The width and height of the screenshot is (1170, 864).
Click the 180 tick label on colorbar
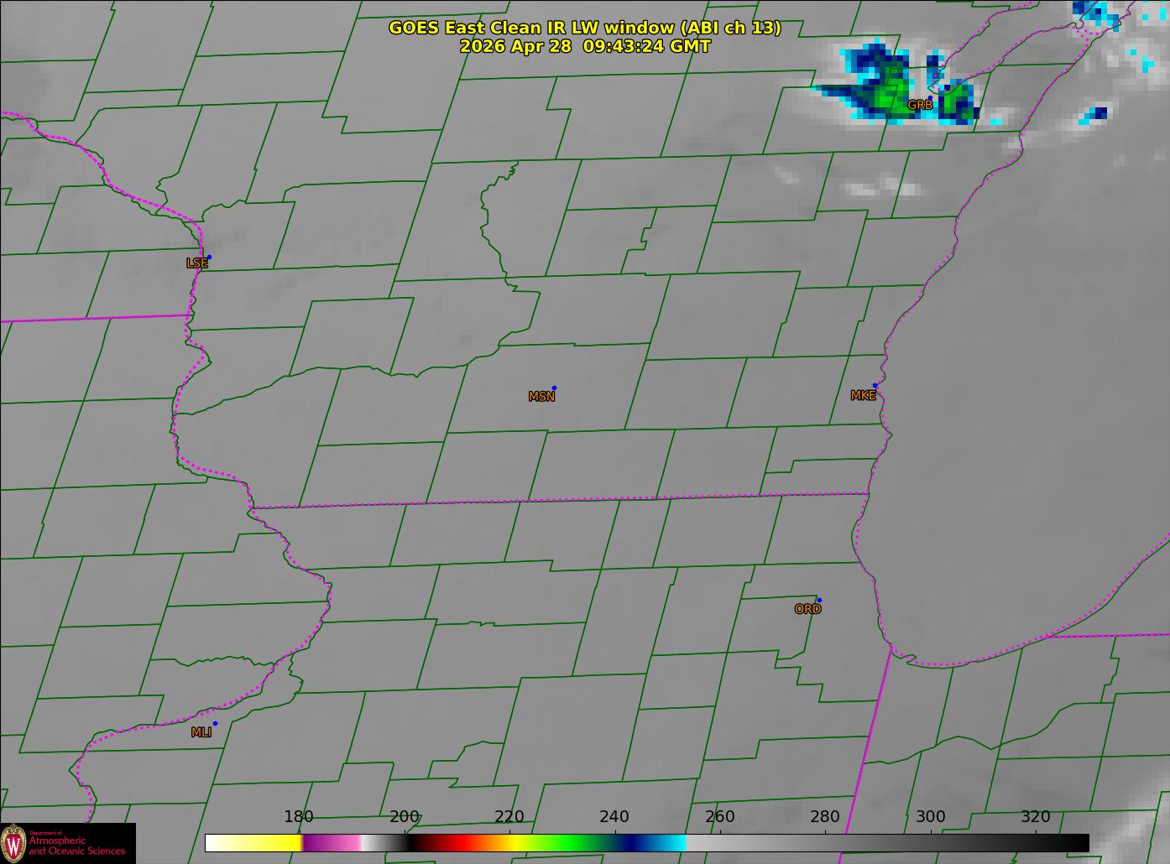pos(298,817)
